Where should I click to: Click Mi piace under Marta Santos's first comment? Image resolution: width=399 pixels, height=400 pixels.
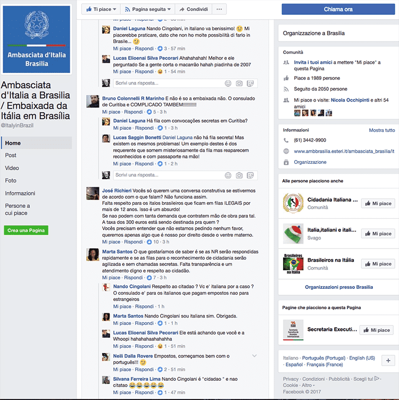tap(111, 277)
